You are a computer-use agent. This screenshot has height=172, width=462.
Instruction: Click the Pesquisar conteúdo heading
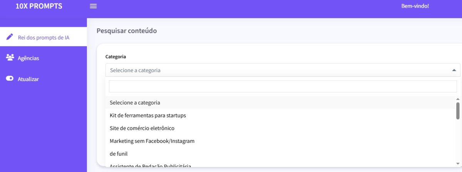click(127, 31)
